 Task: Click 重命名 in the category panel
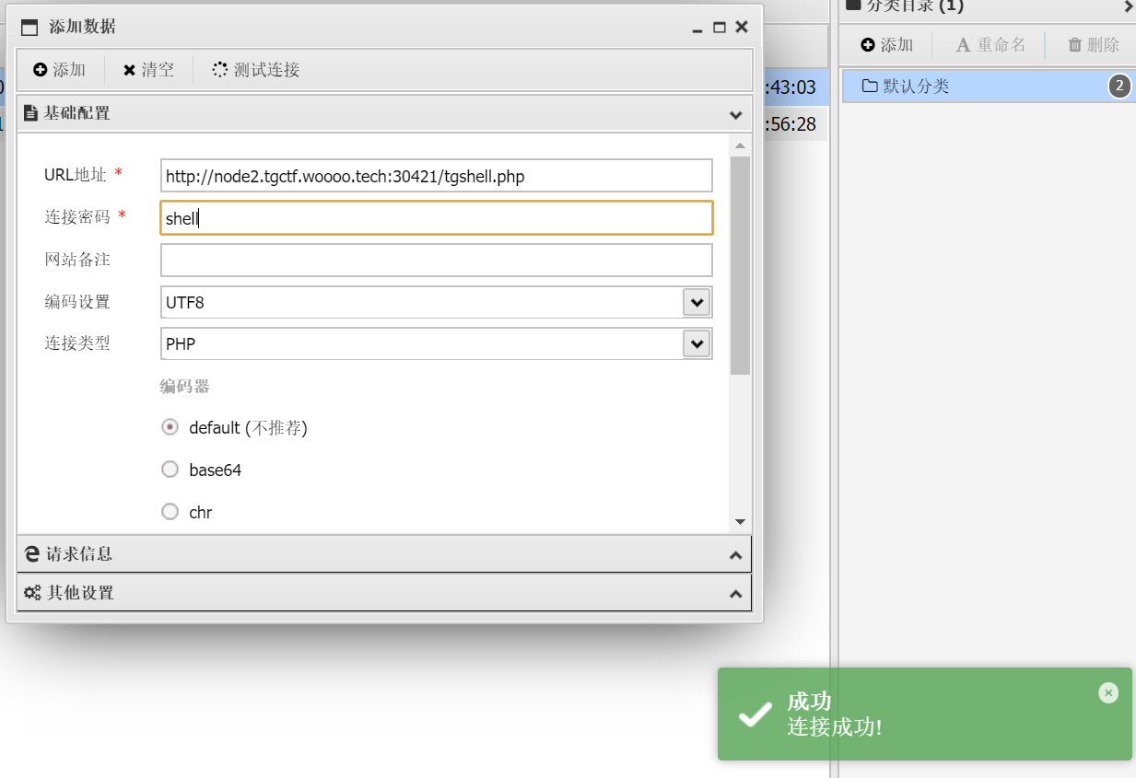point(990,45)
